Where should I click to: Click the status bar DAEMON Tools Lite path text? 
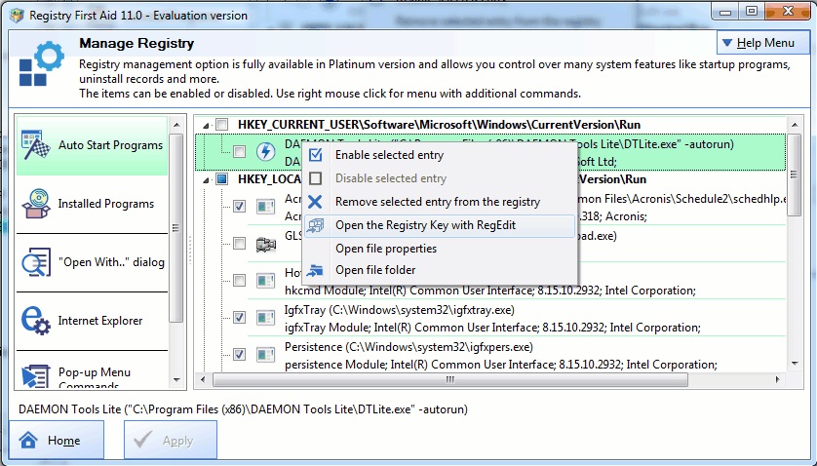(243, 409)
